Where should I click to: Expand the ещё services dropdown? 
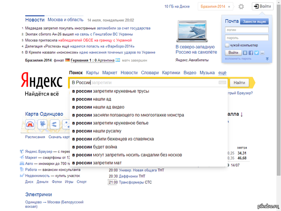(222, 73)
